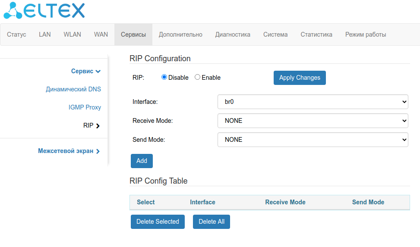The height and width of the screenshot is (247, 420).
Task: Open the IGMP Proxy sidebar link
Action: (x=85, y=107)
